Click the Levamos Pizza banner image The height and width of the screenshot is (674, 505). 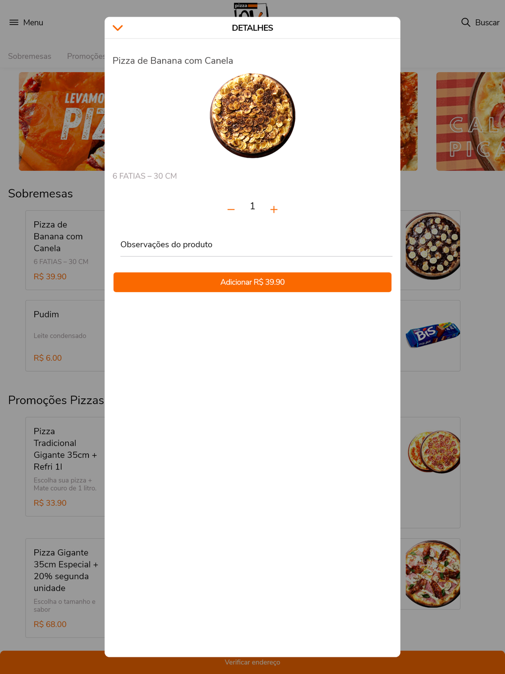(x=62, y=121)
